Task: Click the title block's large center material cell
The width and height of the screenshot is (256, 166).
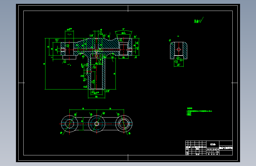Action: pos(213,144)
